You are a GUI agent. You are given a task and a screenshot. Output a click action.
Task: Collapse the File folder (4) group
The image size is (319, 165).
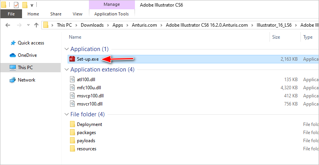point(66,114)
